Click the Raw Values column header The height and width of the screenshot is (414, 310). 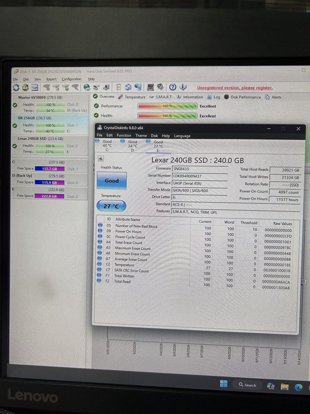tap(282, 223)
